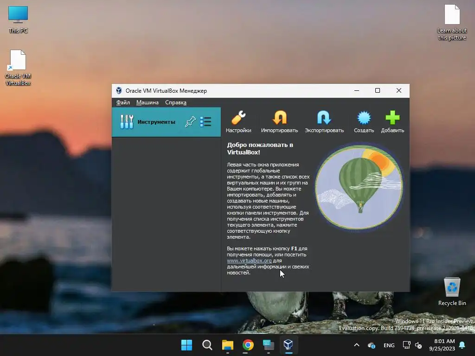
Task: Open the Справка menu
Action: (176, 102)
